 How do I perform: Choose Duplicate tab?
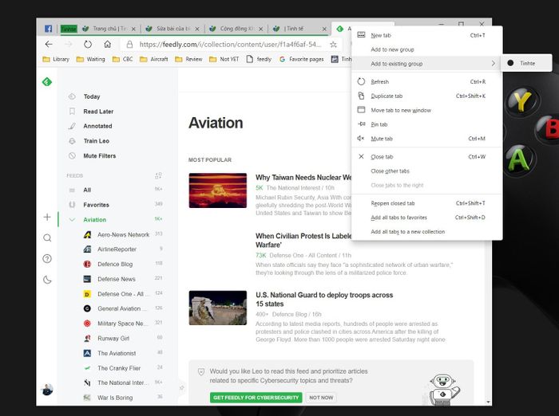427,96
